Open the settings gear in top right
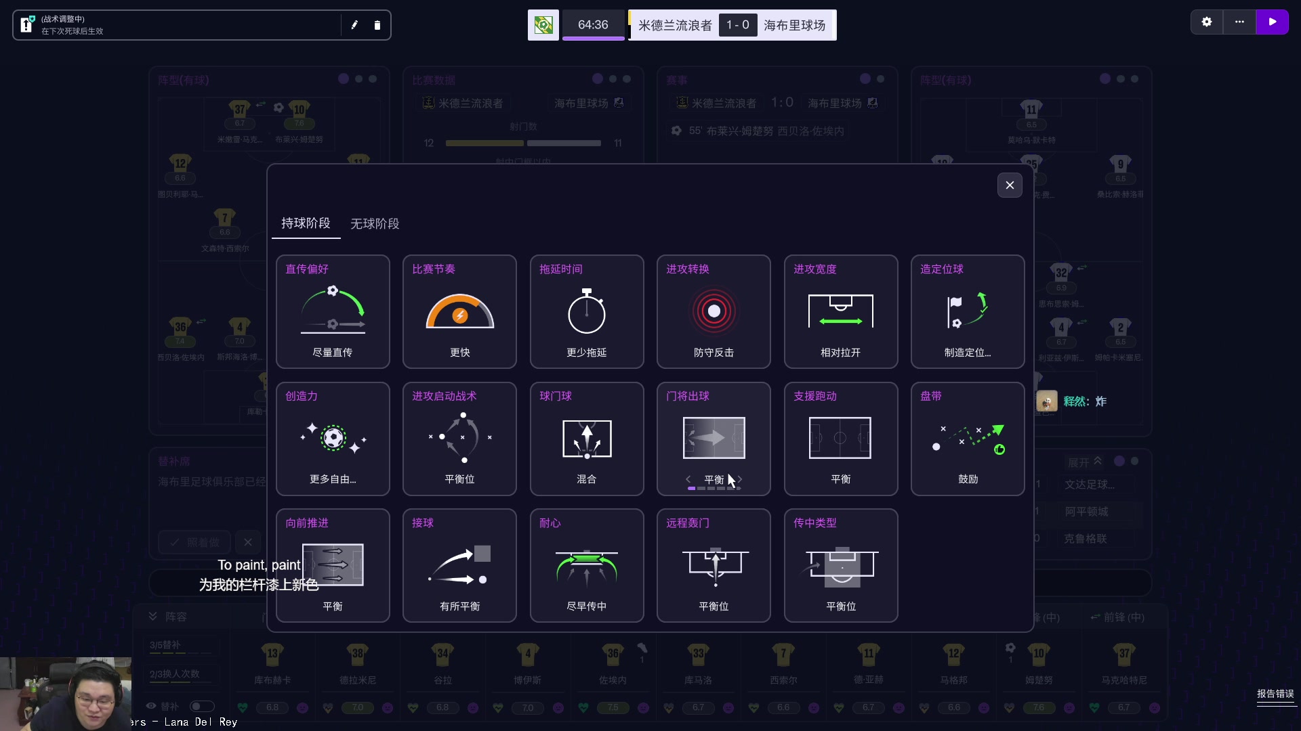Image resolution: width=1301 pixels, height=731 pixels. point(1207,22)
